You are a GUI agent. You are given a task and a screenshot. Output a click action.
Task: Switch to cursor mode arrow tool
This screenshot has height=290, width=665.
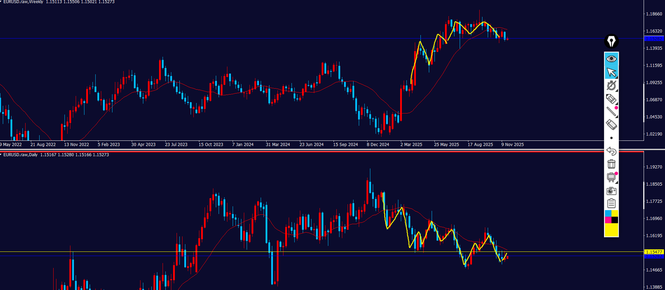[611, 72]
